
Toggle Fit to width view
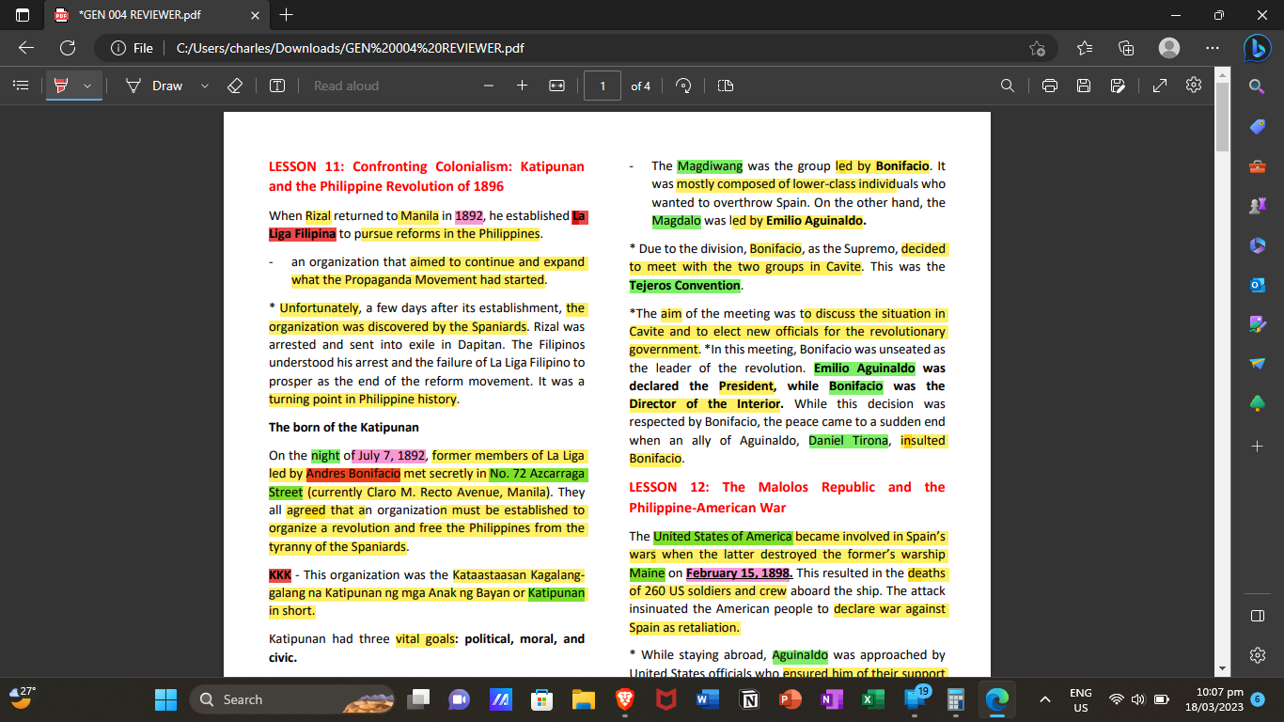click(x=556, y=86)
